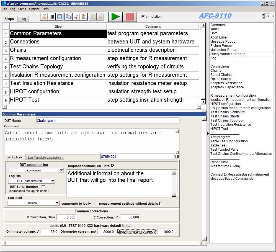
Task: Select Message Popup in step list
Action: point(223,41)
